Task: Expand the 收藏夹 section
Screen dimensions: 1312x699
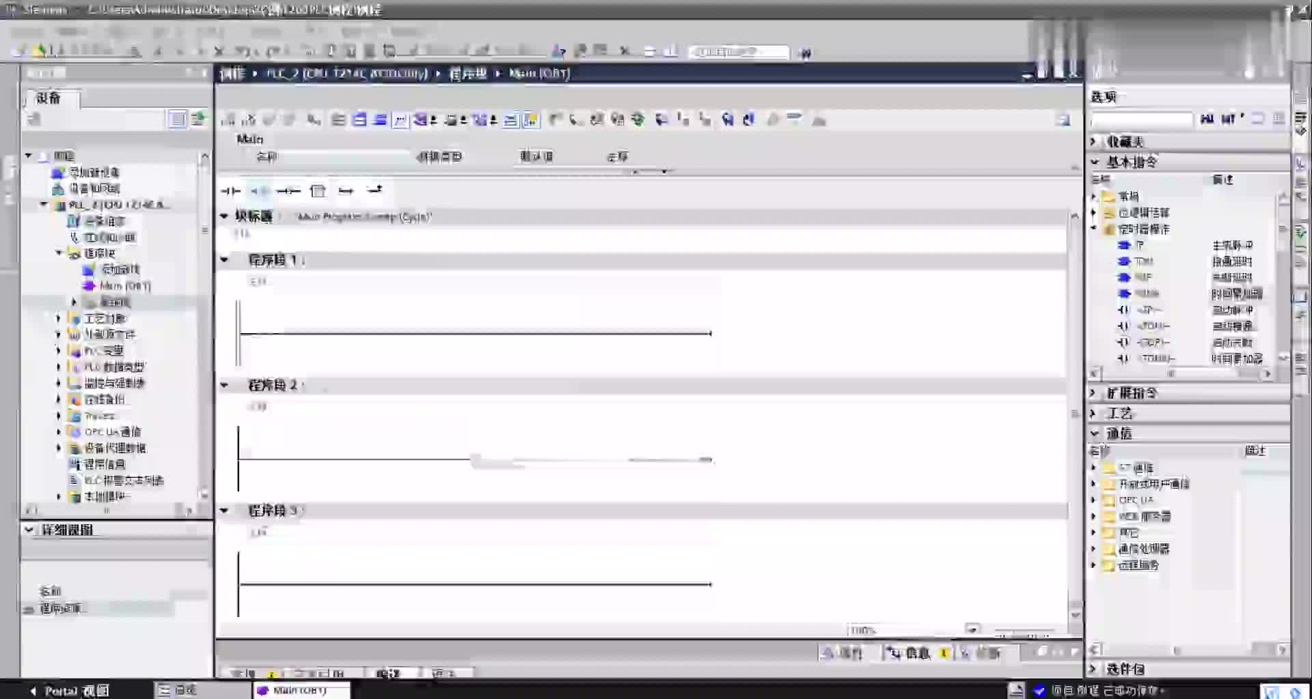Action: [x=1094, y=141]
